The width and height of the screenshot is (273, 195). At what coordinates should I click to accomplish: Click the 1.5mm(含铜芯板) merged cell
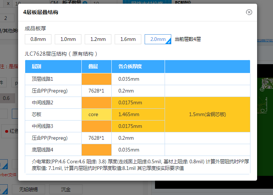click(207, 114)
